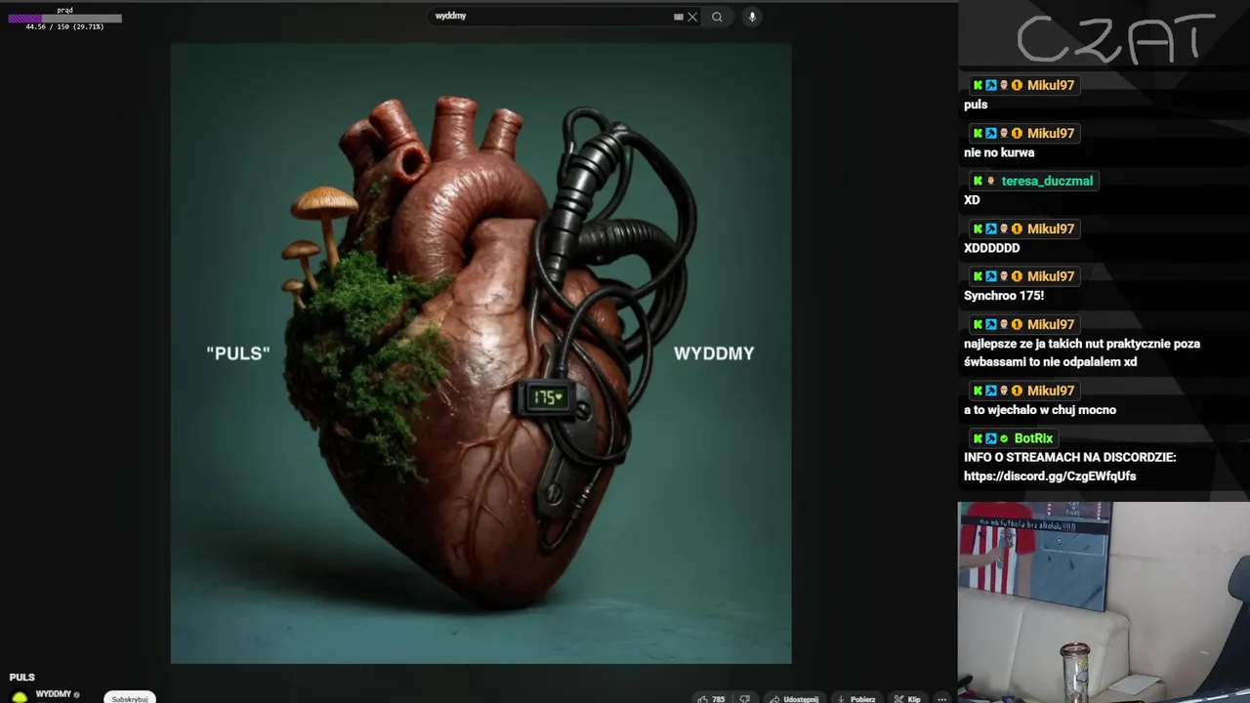Click the 'nie no kurwa' chat message
Image resolution: width=1250 pixels, height=703 pixels.
click(x=999, y=152)
